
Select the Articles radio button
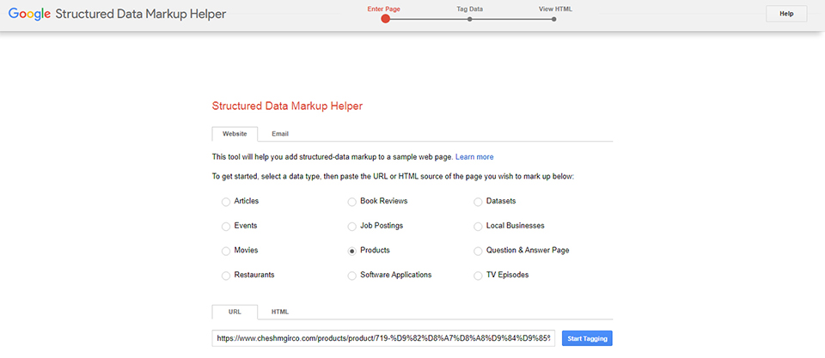point(226,202)
